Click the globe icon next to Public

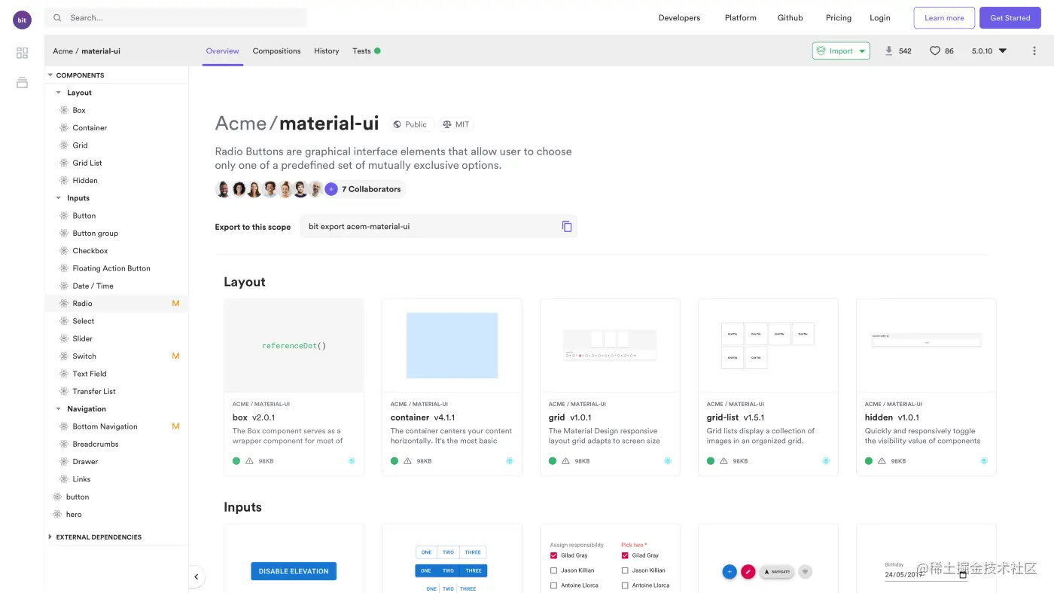397,124
